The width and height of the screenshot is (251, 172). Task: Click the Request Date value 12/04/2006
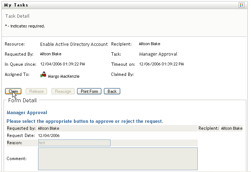click(x=49, y=136)
